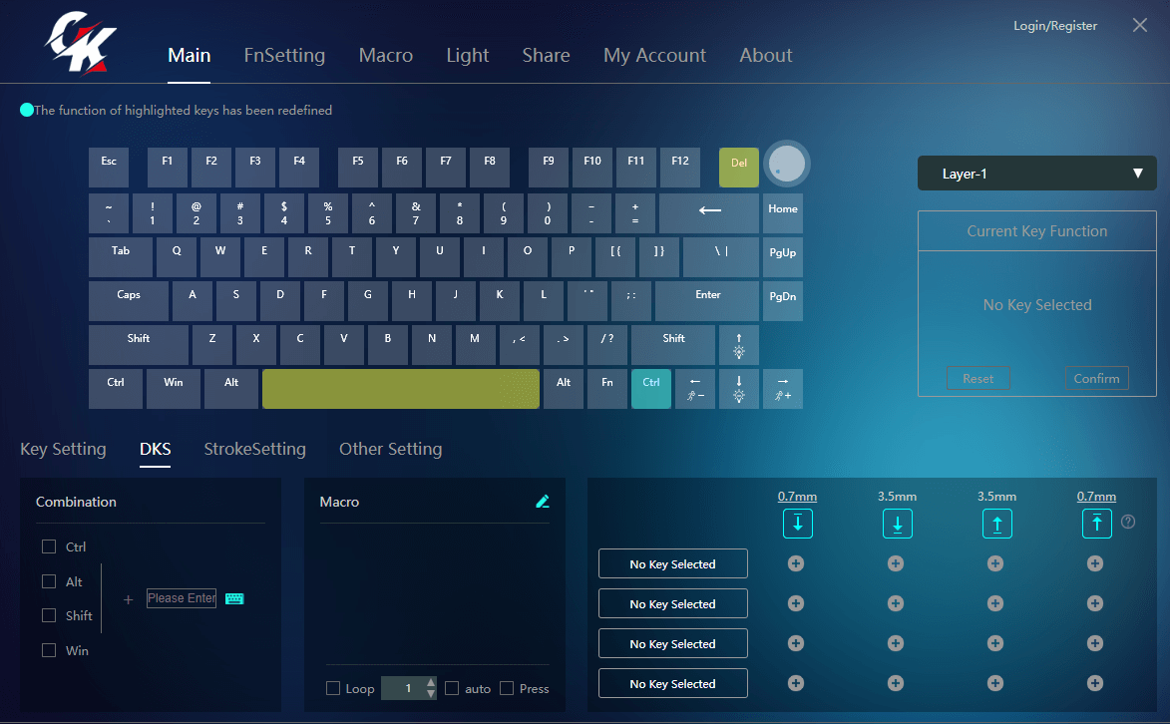Click the Please Enter key input field
The height and width of the screenshot is (724, 1170).
tap(181, 598)
